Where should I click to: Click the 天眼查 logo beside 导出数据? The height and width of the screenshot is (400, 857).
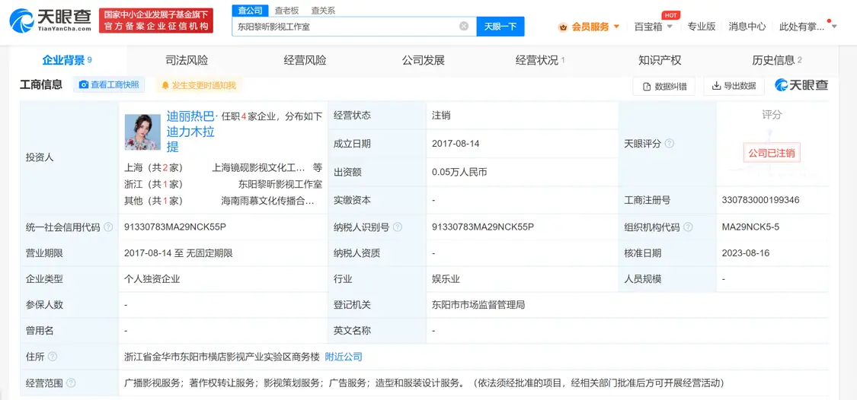tap(801, 85)
